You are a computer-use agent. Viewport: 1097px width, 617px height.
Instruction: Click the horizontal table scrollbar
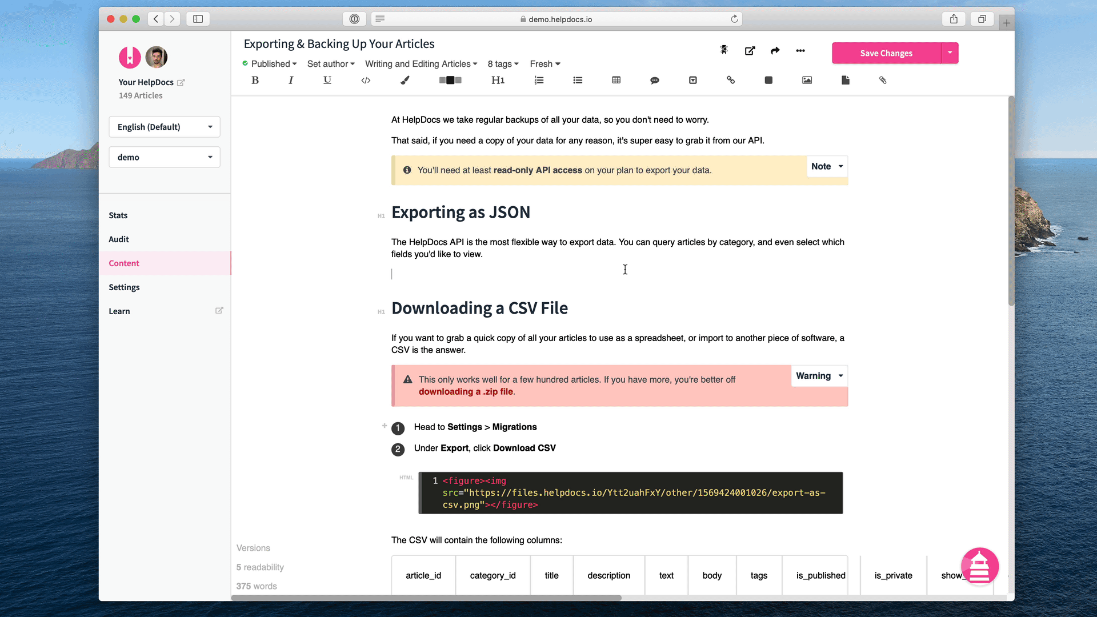[x=426, y=598]
